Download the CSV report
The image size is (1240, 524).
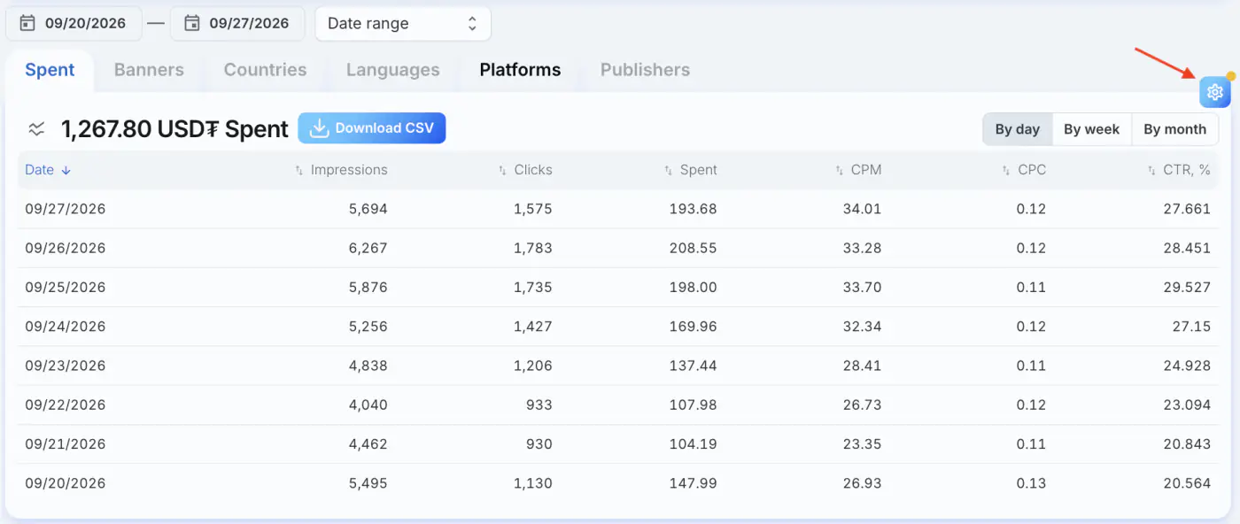[372, 128]
